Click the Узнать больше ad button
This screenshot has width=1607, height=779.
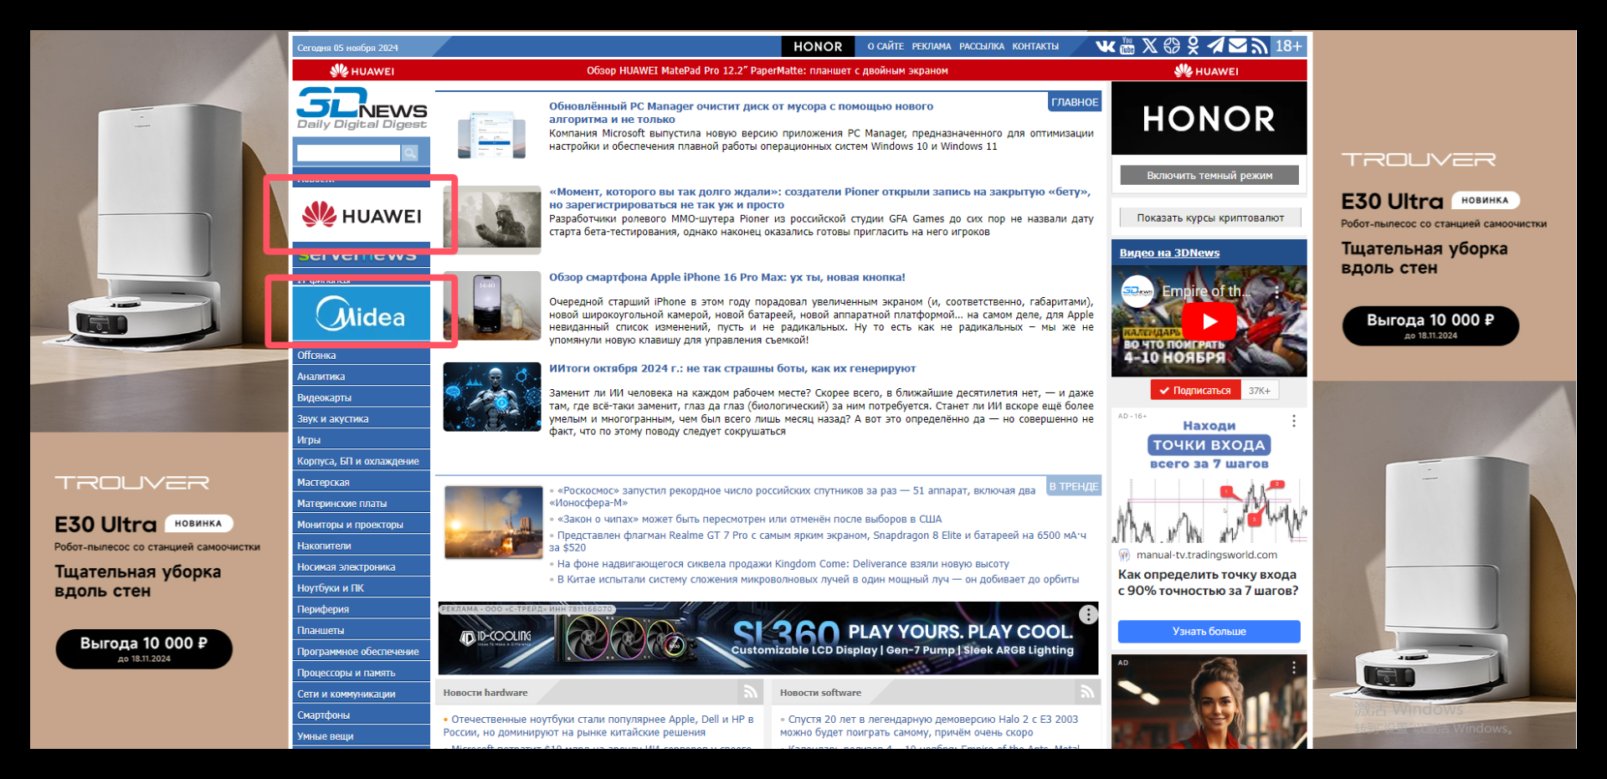coord(1209,631)
